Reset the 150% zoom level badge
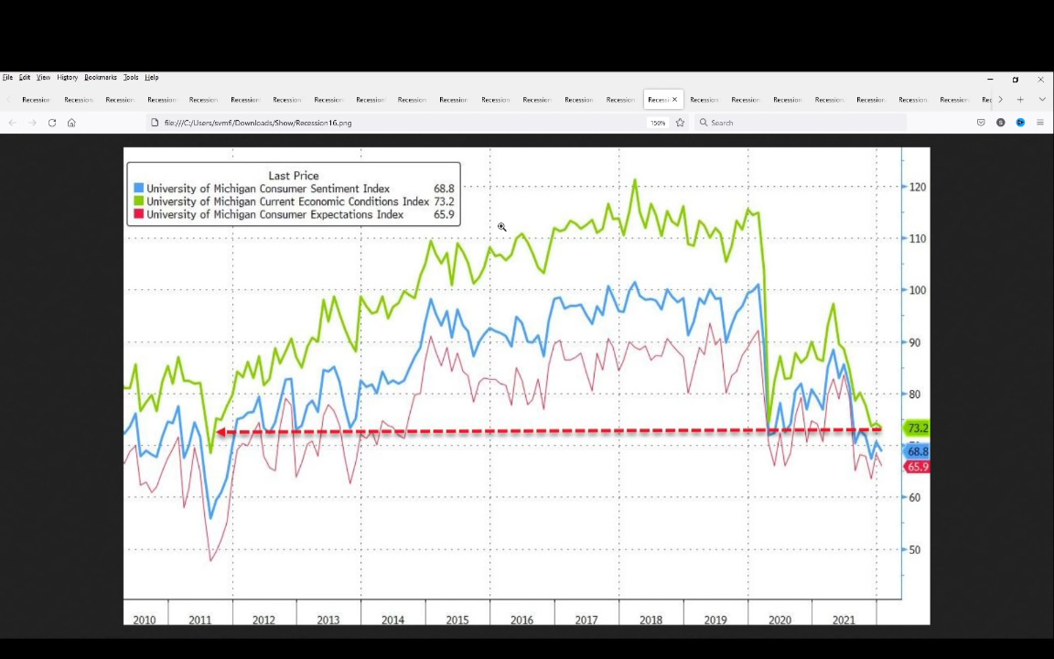Viewport: 1054px width, 659px height. 658,123
